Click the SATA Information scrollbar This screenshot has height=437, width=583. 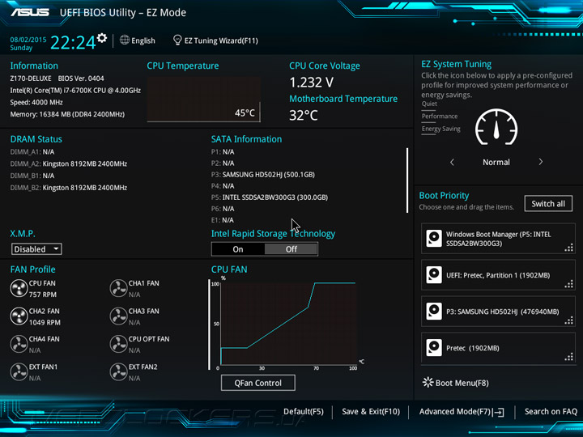point(407,180)
